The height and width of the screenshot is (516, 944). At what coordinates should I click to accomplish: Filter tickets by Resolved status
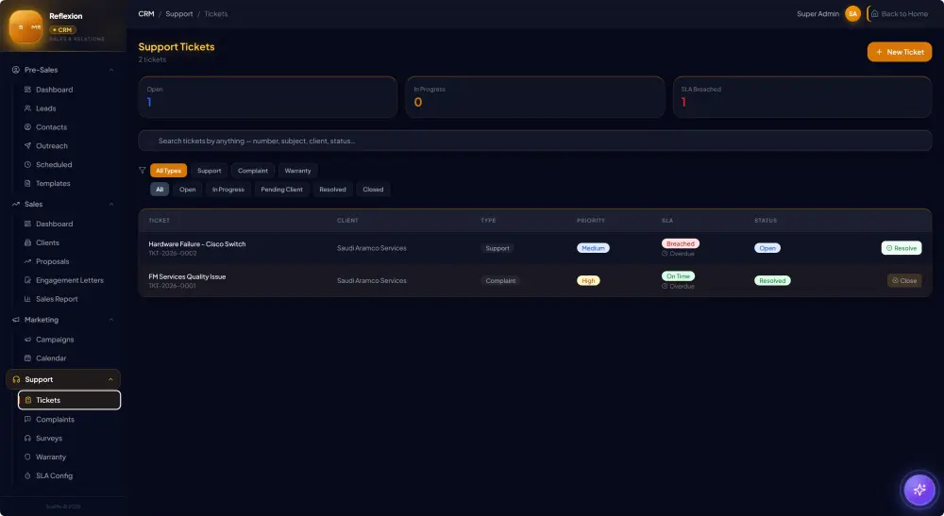point(332,190)
